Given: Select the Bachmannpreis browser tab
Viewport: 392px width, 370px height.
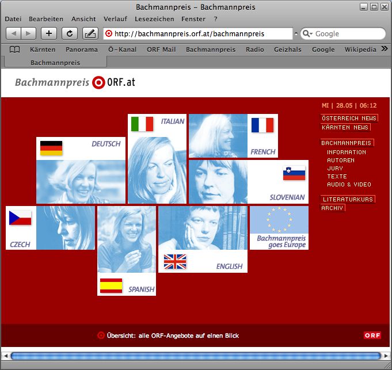Looking at the screenshot, I should pyautogui.click(x=55, y=63).
